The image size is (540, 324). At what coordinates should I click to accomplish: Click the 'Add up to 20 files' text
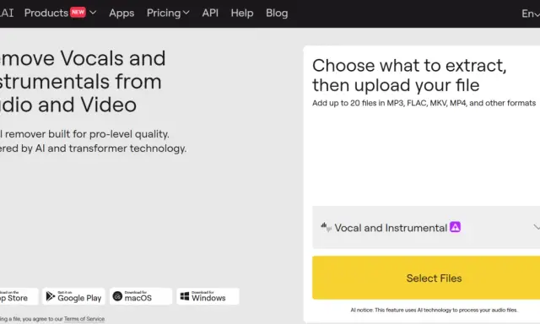(424, 103)
